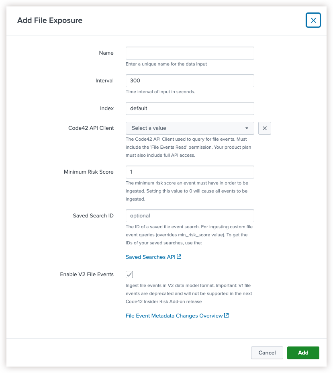Screen dimensions: 333x373
Task: Click the X icon in the dialog header
Action: (x=313, y=20)
